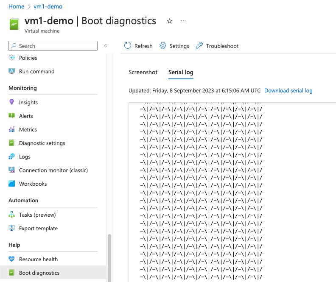Click the Diagnostic settings icon
Image resolution: width=336 pixels, height=282 pixels.
click(12, 143)
